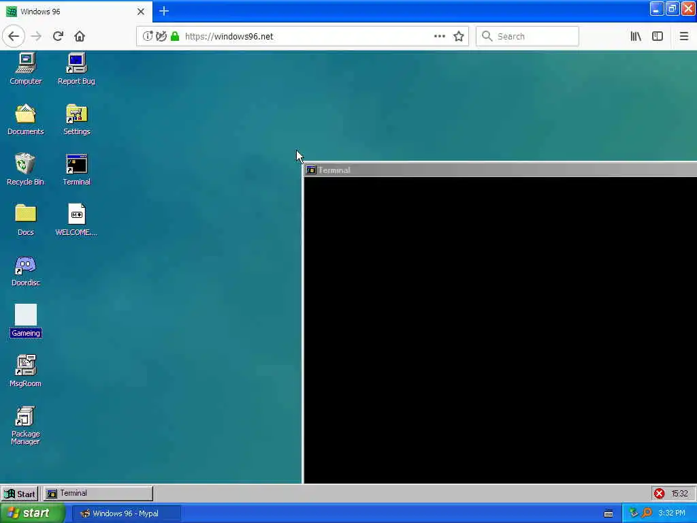Image resolution: width=697 pixels, height=523 pixels.
Task: Focus the Terminal window title bar
Action: [500, 170]
